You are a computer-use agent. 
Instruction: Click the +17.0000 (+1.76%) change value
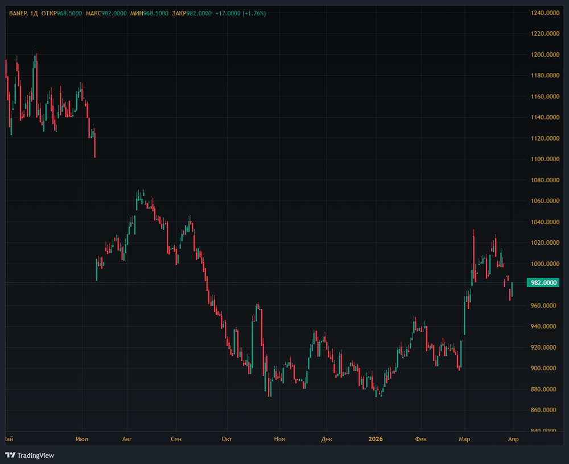click(241, 13)
